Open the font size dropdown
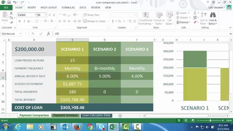The height and width of the screenshot is (131, 233). pos(46,15)
